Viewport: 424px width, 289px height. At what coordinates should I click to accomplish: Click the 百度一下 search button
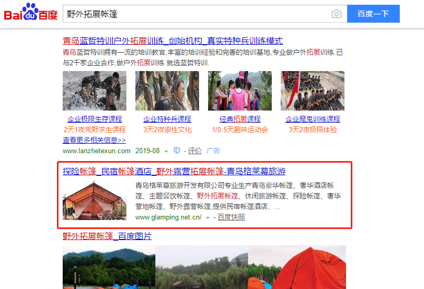click(373, 14)
